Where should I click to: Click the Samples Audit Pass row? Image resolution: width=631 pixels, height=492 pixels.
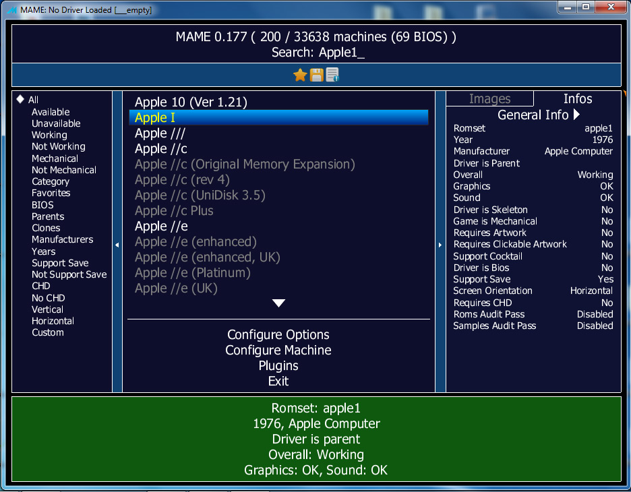point(533,326)
